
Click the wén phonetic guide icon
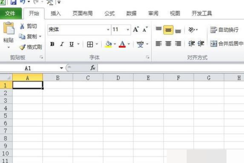[x=140, y=44]
